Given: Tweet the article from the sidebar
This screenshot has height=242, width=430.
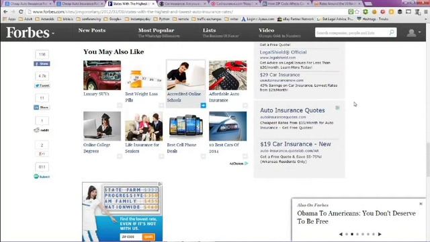Looking at the screenshot, I should 42,85.
